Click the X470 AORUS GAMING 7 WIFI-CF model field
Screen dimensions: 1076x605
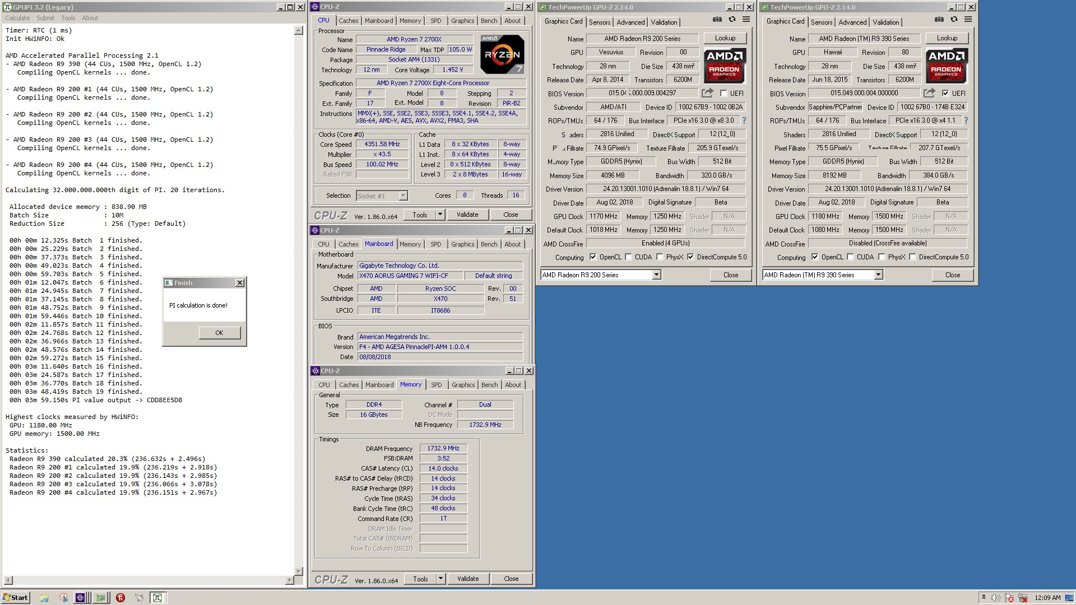410,276
